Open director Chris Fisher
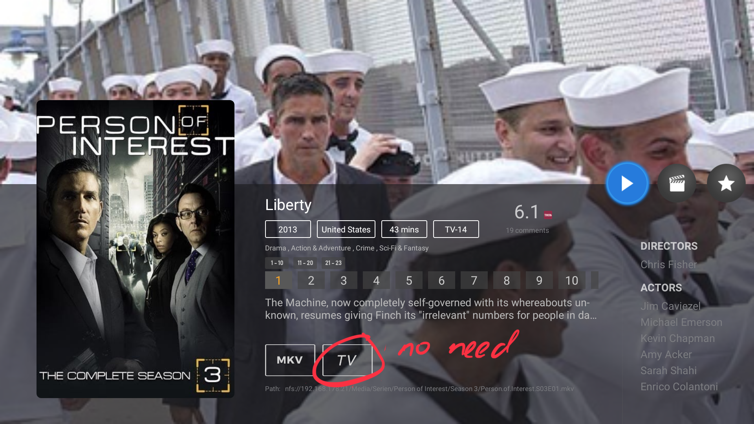This screenshot has height=424, width=754. click(669, 265)
